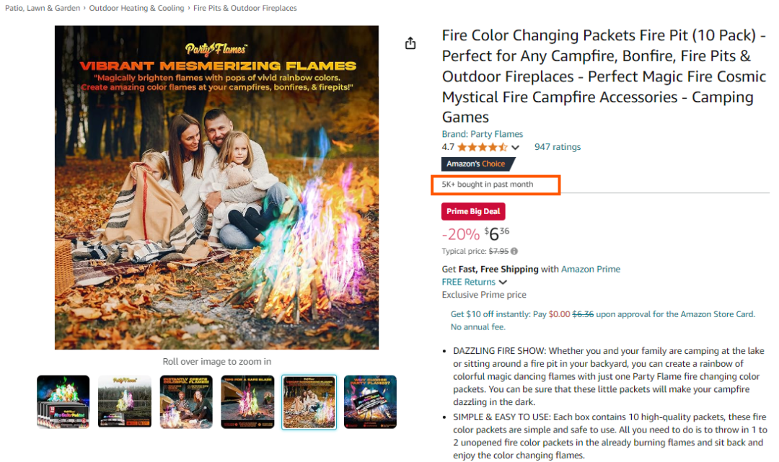This screenshot has width=779, height=462.
Task: View the 947 ratings link
Action: pyautogui.click(x=558, y=147)
